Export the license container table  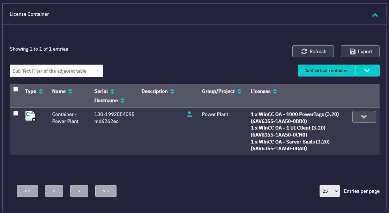click(x=360, y=51)
